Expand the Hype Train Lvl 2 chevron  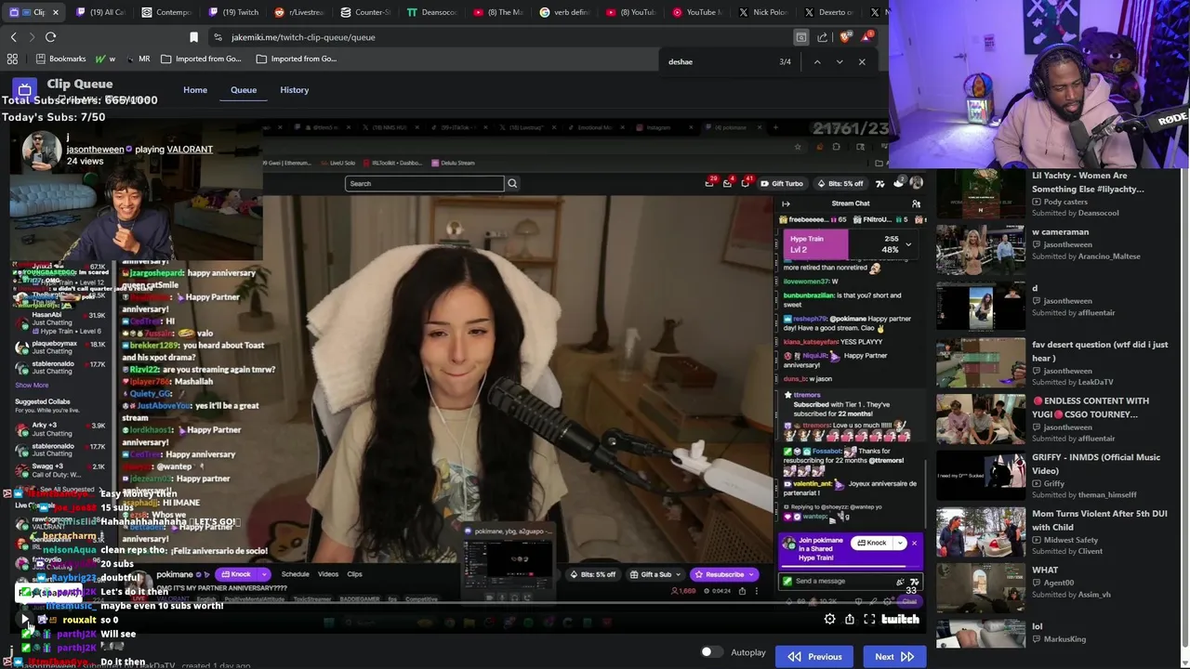tap(908, 244)
